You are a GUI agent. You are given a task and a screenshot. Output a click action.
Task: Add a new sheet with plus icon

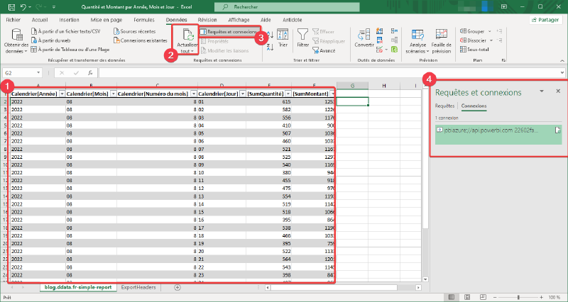177,288
